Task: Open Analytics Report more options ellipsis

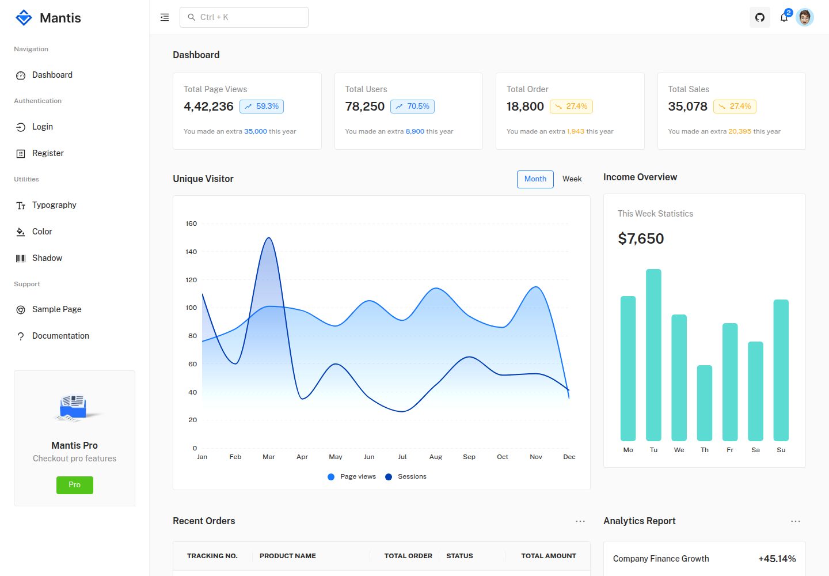Action: pyautogui.click(x=796, y=521)
